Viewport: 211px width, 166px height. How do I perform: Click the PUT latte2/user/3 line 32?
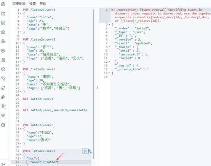click(x=38, y=125)
